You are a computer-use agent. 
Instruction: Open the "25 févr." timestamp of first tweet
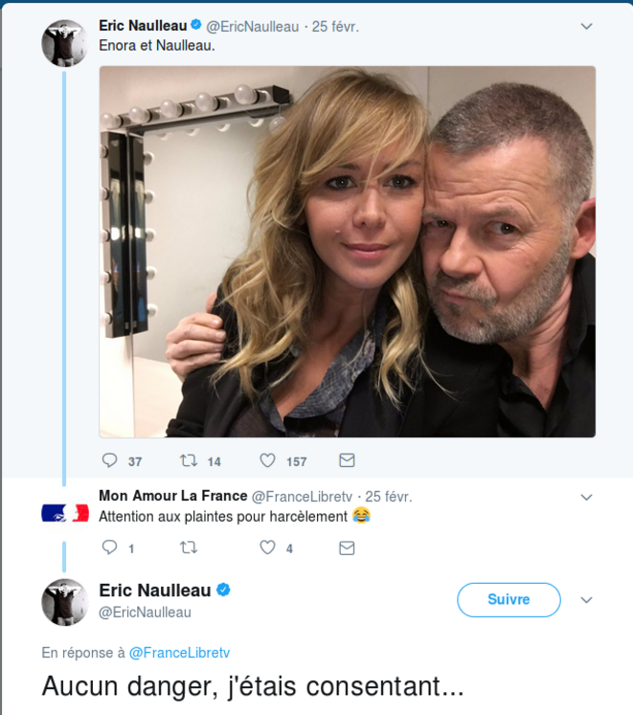335,27
